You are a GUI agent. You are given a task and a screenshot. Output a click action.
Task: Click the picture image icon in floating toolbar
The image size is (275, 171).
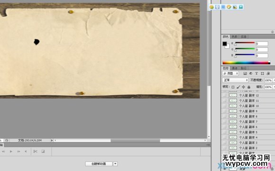click(x=235, y=7)
